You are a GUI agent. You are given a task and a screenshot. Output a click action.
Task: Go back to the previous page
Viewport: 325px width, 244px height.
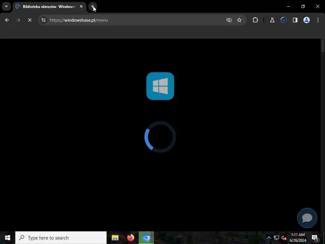[x=7, y=20]
